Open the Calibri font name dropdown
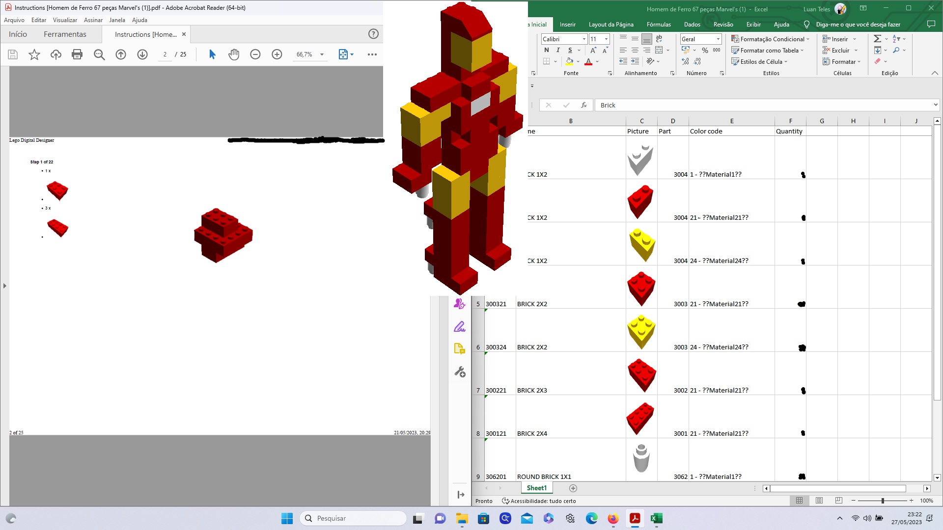Screen dimensions: 943x530 coord(584,39)
